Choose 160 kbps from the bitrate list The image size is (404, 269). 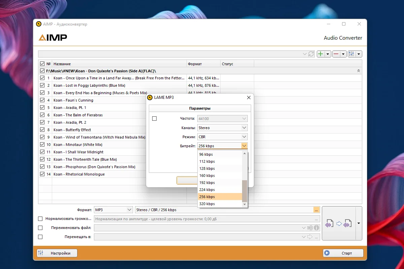pos(220,176)
